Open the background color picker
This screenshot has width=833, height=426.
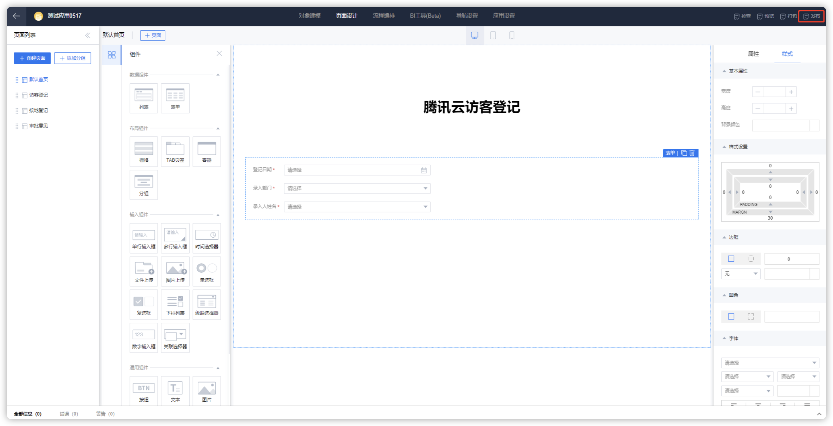[x=815, y=125]
